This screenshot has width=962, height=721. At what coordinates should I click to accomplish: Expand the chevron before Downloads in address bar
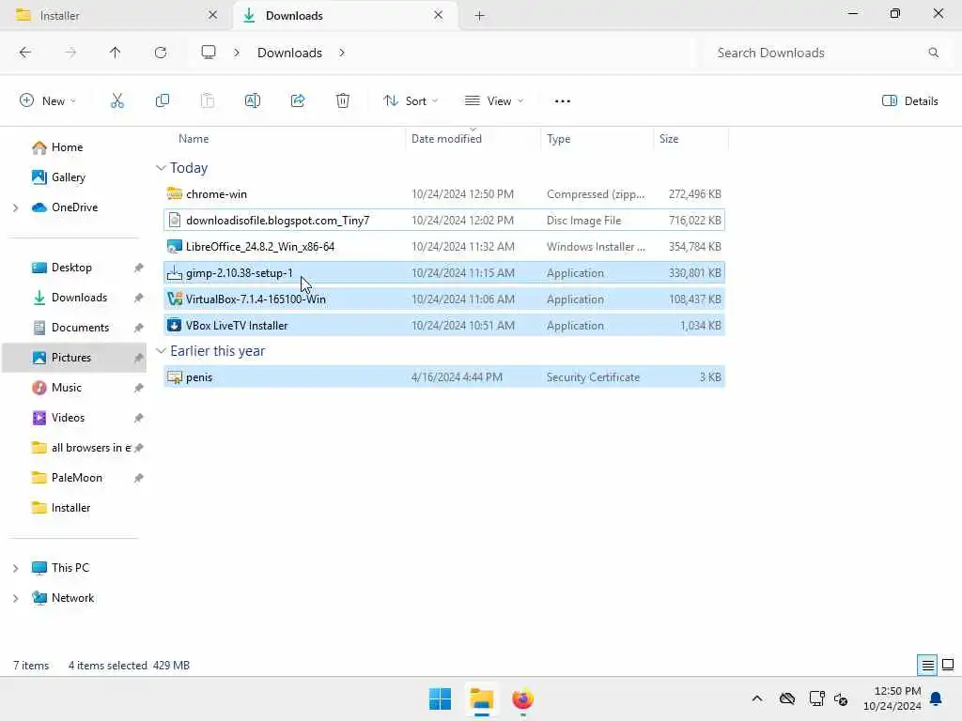click(x=236, y=53)
